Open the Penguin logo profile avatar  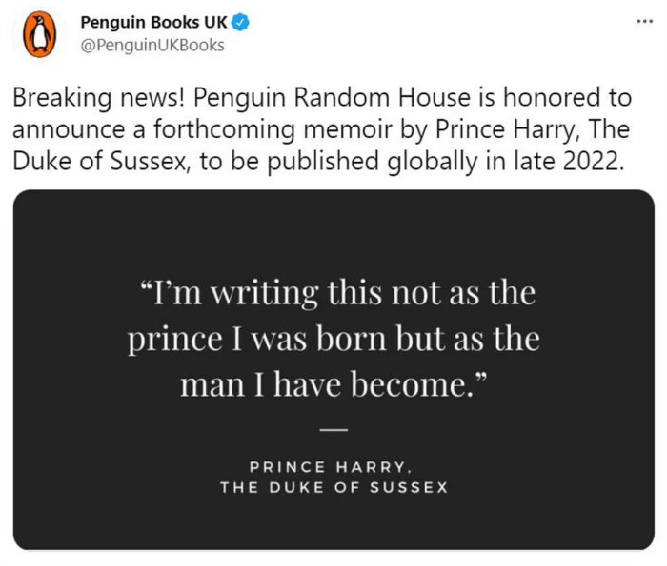tap(40, 34)
